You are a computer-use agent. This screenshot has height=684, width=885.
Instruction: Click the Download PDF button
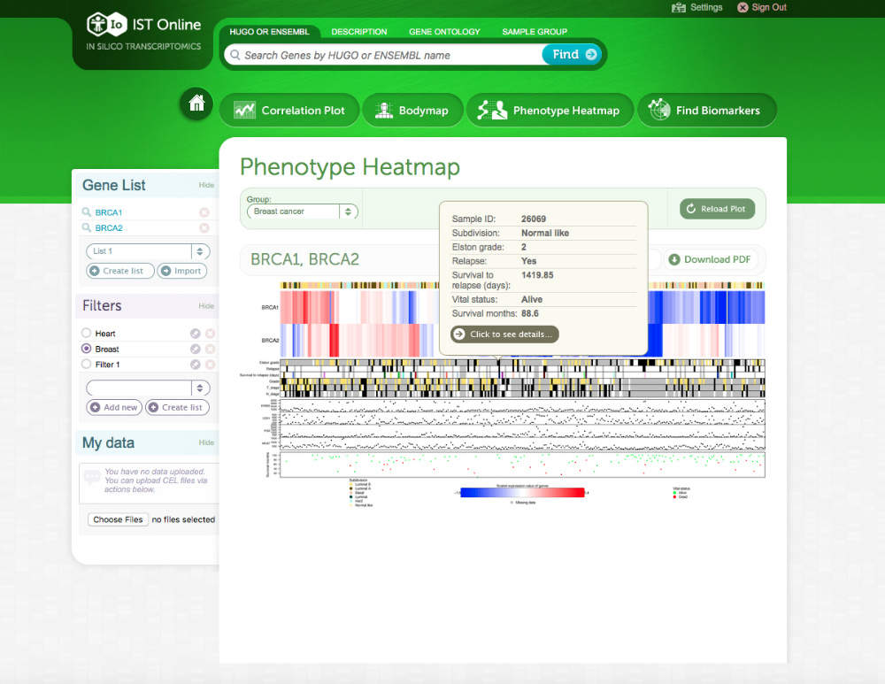(x=709, y=259)
